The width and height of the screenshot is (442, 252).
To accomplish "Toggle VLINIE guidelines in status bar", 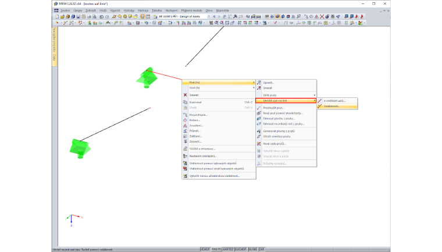I will pos(253,249).
